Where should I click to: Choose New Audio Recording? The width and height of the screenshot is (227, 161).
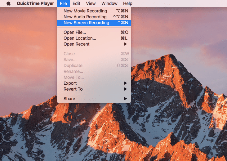point(94,17)
